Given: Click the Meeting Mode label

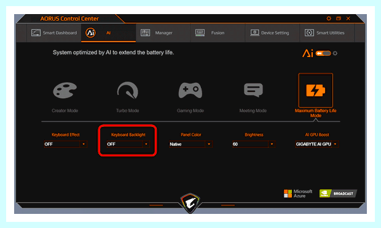Looking at the screenshot, I should pos(253,111).
